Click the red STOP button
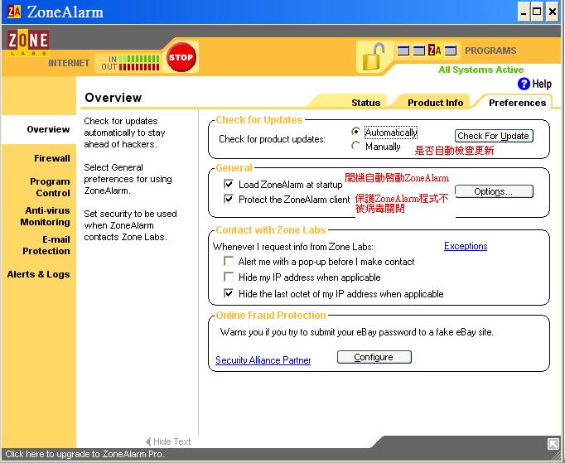The image size is (565, 463). pyautogui.click(x=181, y=57)
